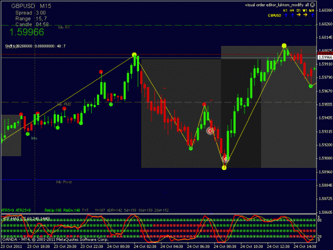Click the 'RmDn:140' statistic
This screenshot has width=333, height=250.
pyautogui.click(x=72, y=210)
